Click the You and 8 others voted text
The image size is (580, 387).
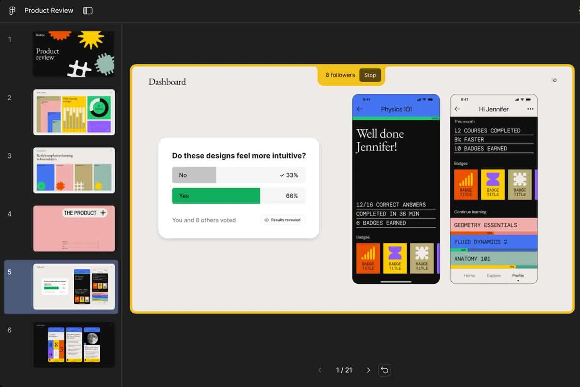click(204, 220)
